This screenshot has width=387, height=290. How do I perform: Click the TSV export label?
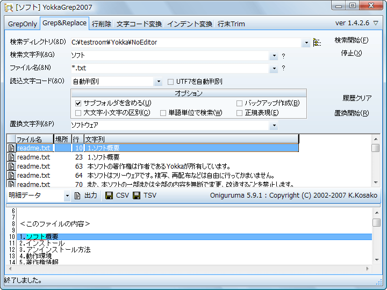tap(150, 195)
